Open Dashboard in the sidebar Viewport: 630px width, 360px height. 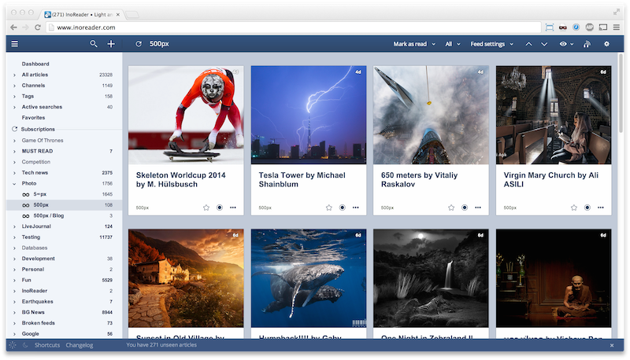coord(35,64)
